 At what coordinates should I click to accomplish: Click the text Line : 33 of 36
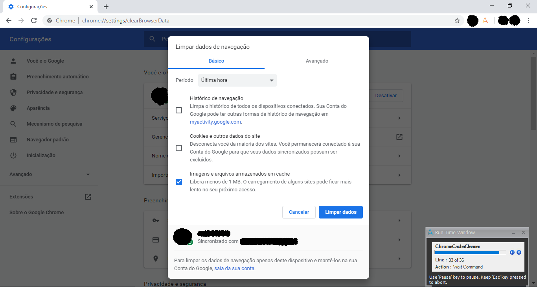(449, 260)
